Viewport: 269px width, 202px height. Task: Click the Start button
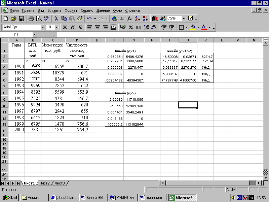(x=10, y=198)
